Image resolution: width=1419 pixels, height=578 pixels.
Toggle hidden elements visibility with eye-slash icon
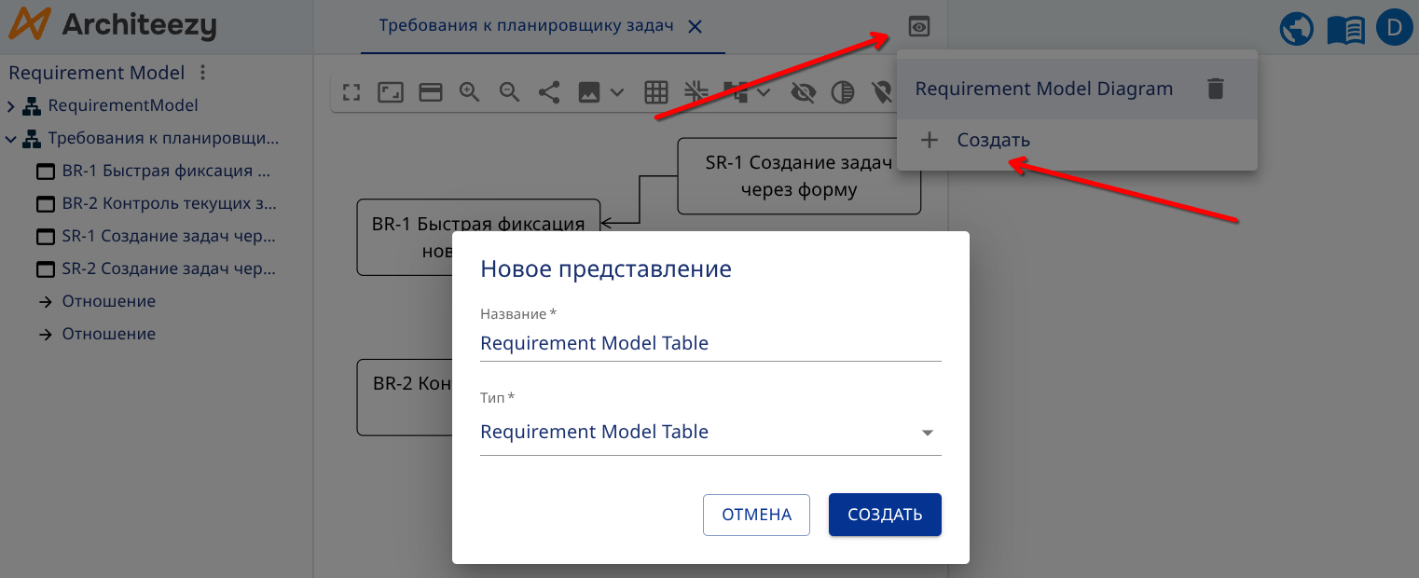(802, 92)
